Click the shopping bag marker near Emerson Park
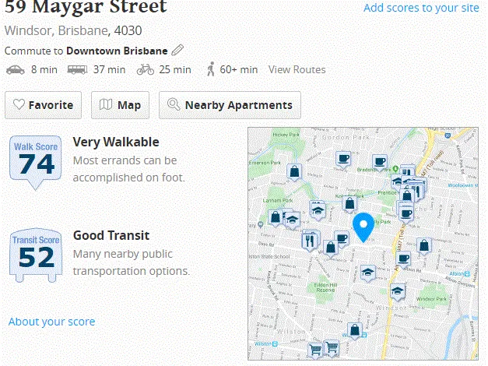The height and width of the screenshot is (366, 488). pyautogui.click(x=294, y=173)
